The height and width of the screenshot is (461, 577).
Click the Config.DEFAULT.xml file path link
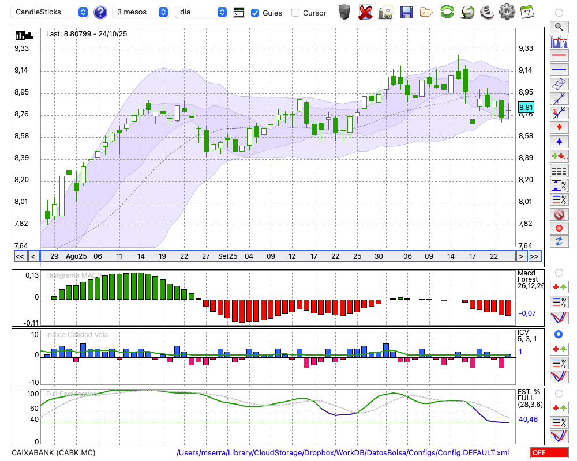pos(343,452)
